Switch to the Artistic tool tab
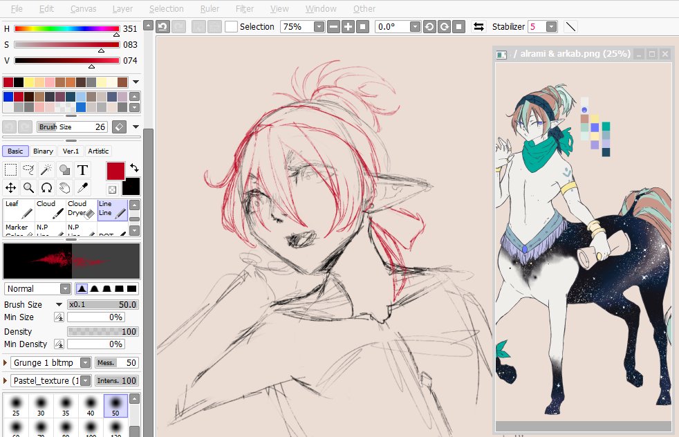Image resolution: width=679 pixels, height=437 pixels. 98,151
